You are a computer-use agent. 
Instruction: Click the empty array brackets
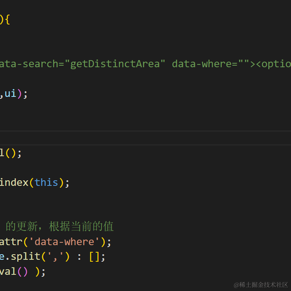[94, 257]
